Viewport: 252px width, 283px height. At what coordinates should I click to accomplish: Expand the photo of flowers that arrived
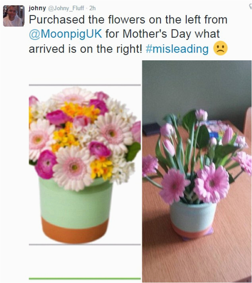[x=197, y=171]
